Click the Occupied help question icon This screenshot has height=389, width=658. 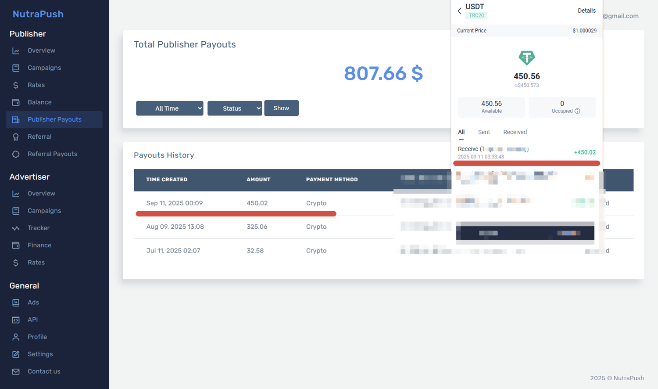(577, 111)
